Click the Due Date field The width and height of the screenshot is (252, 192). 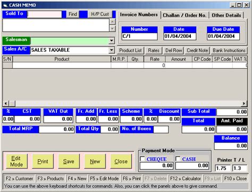[223, 36]
